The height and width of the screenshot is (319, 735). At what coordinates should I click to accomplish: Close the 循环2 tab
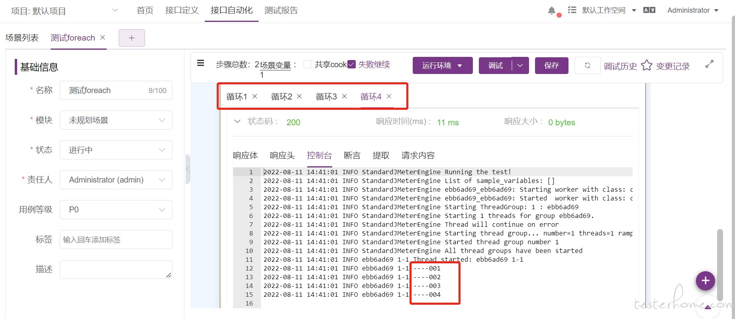tap(300, 96)
